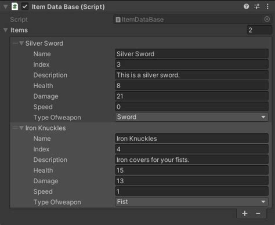Open the component three-dot context menu
Viewport: 275px width, 225px height.
point(267,6)
